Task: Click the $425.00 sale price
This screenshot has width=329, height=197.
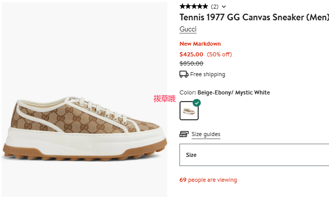Action: (x=191, y=54)
